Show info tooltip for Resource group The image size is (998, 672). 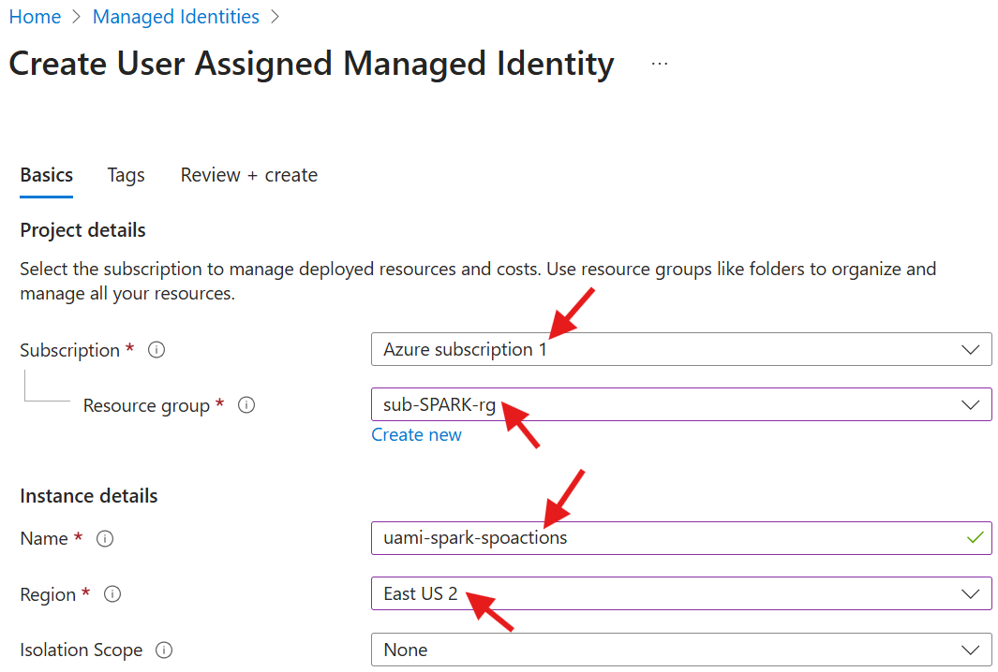click(x=246, y=405)
